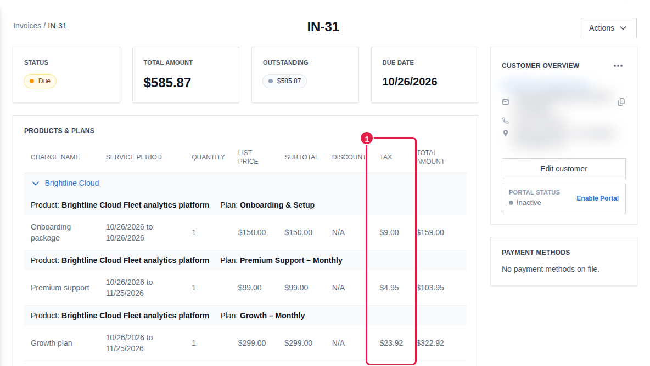Select the Onboarding package charge name
This screenshot has width=650, height=366.
click(51, 232)
